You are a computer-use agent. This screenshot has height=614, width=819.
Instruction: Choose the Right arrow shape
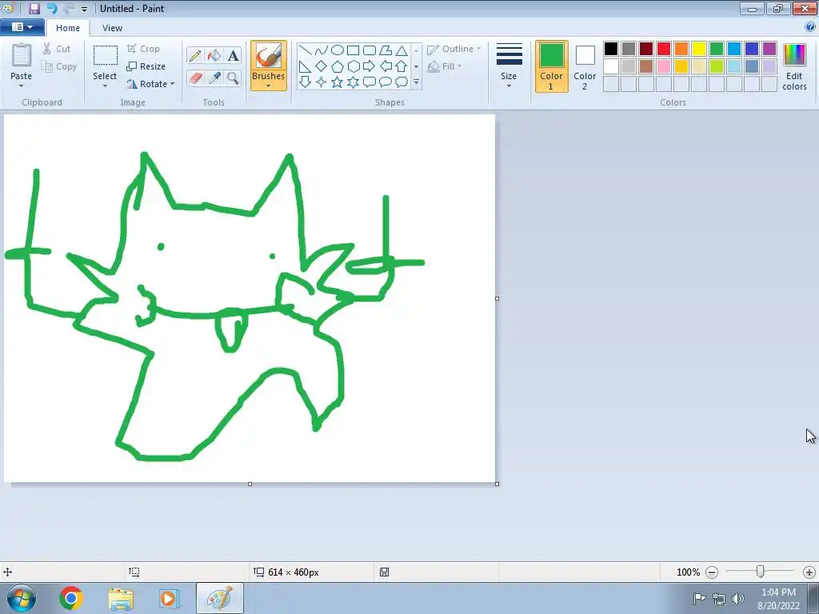coord(370,66)
